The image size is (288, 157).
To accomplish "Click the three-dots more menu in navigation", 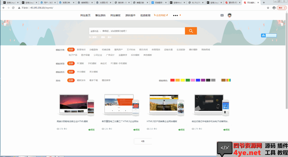I will point(175,15).
